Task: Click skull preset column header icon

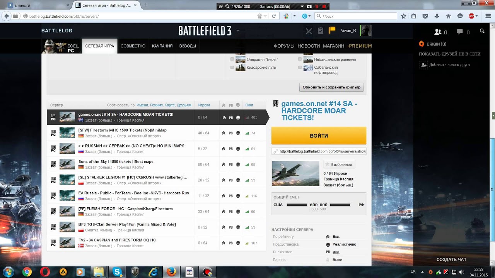Action: [x=238, y=105]
